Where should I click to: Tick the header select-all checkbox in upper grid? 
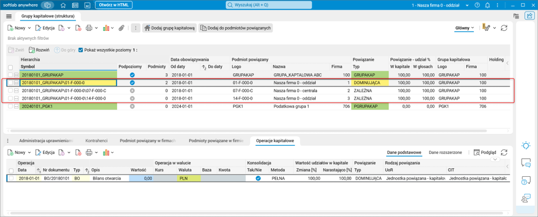pyautogui.click(x=10, y=68)
